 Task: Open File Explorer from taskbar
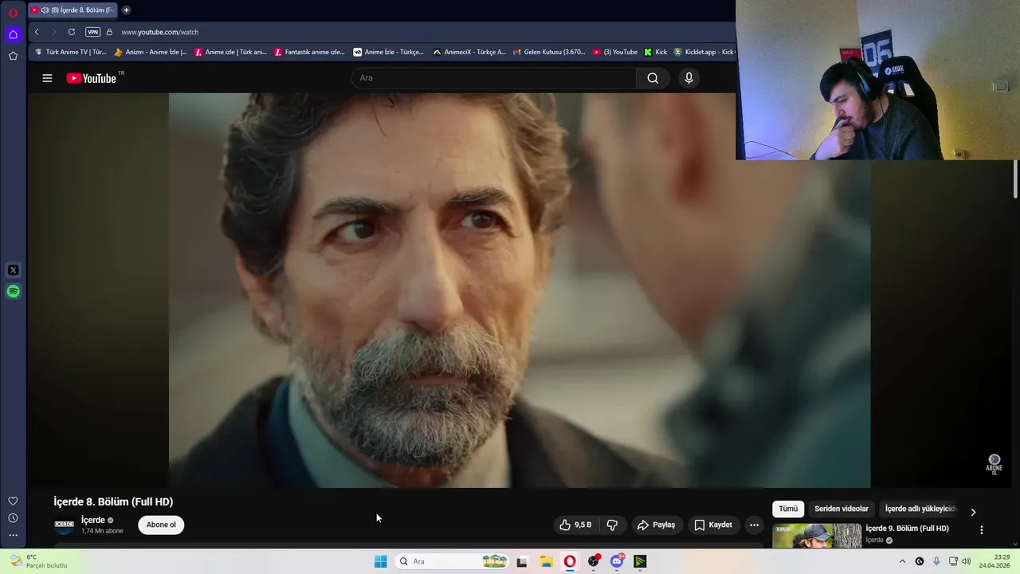(x=546, y=561)
